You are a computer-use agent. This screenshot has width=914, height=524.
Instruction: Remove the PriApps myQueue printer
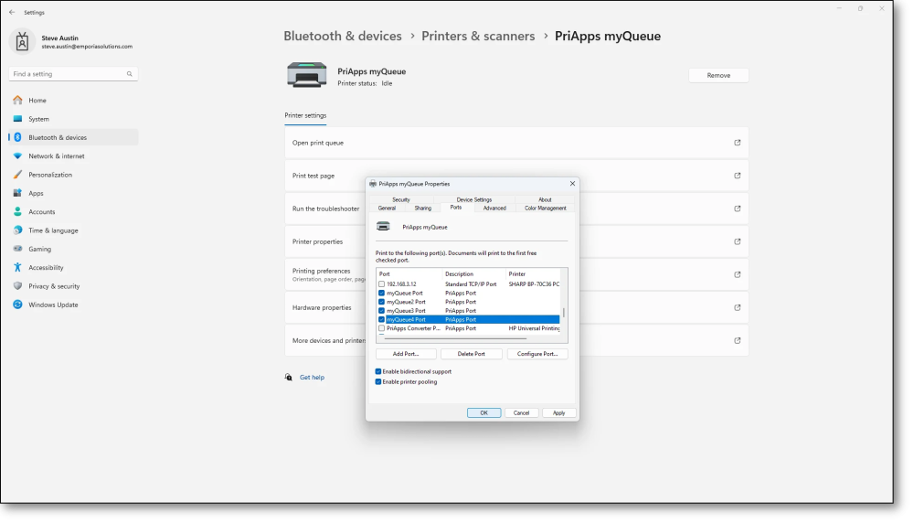(x=718, y=75)
